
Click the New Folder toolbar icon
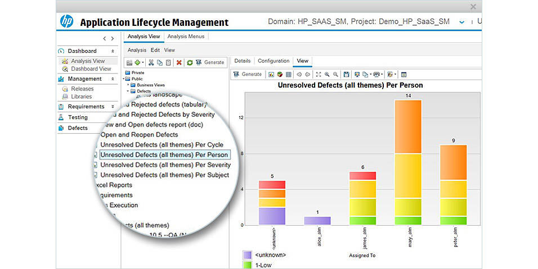[129, 63]
